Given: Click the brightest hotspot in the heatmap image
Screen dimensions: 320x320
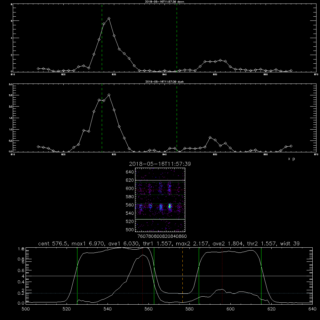Looking at the screenshot, I should coord(170,206).
